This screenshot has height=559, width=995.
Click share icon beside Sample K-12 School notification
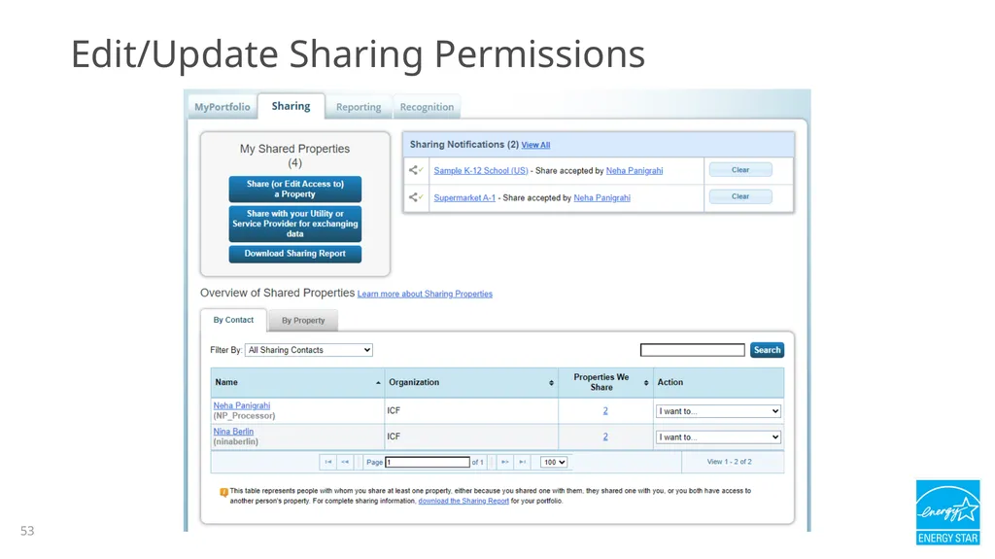click(x=416, y=170)
